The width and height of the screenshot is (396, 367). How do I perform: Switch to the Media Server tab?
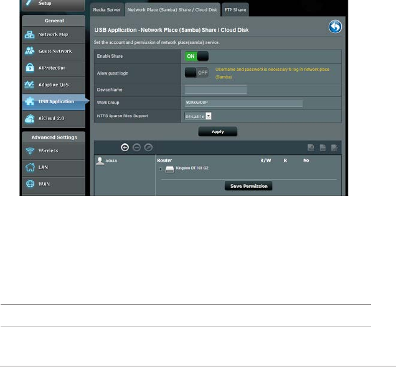[107, 10]
